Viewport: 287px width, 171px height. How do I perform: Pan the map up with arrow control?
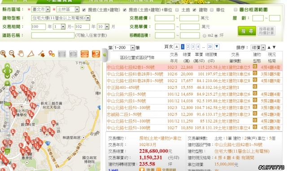pos(7,66)
